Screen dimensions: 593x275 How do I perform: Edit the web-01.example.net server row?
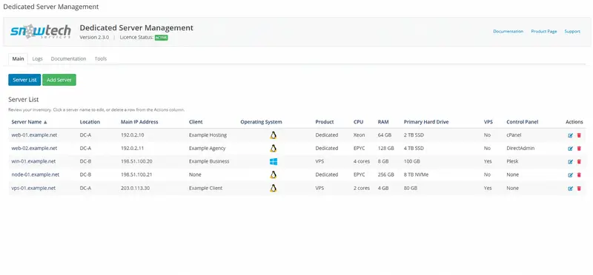pyautogui.click(x=570, y=135)
